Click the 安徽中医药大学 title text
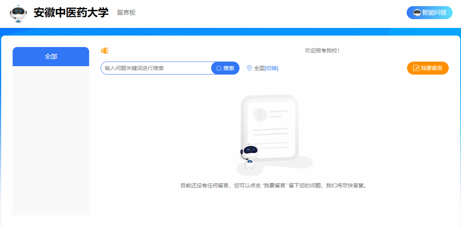The width and height of the screenshot is (461, 226). click(71, 13)
